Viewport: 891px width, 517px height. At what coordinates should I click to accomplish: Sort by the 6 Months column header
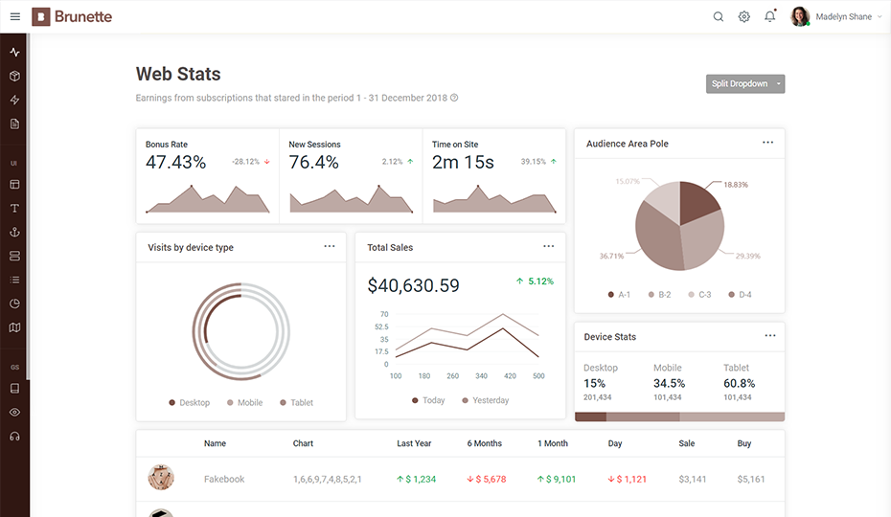[484, 443]
